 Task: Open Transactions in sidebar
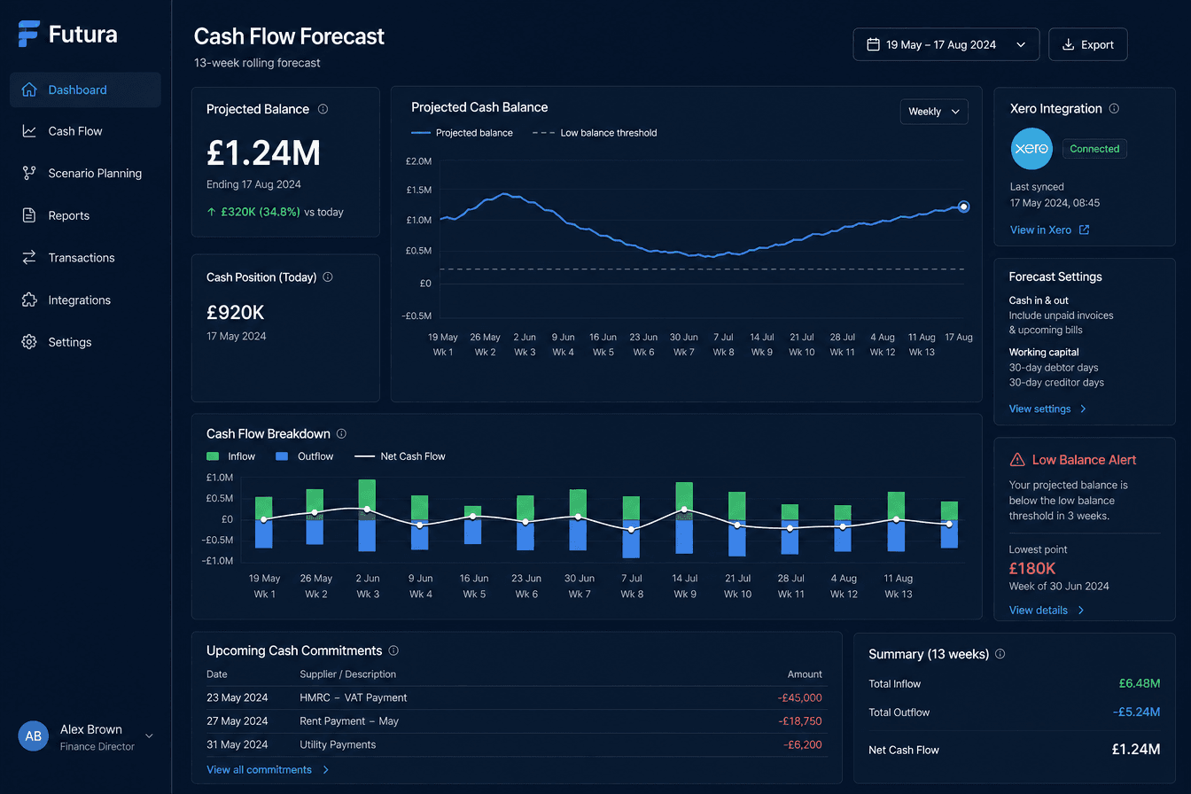pyautogui.click(x=85, y=258)
